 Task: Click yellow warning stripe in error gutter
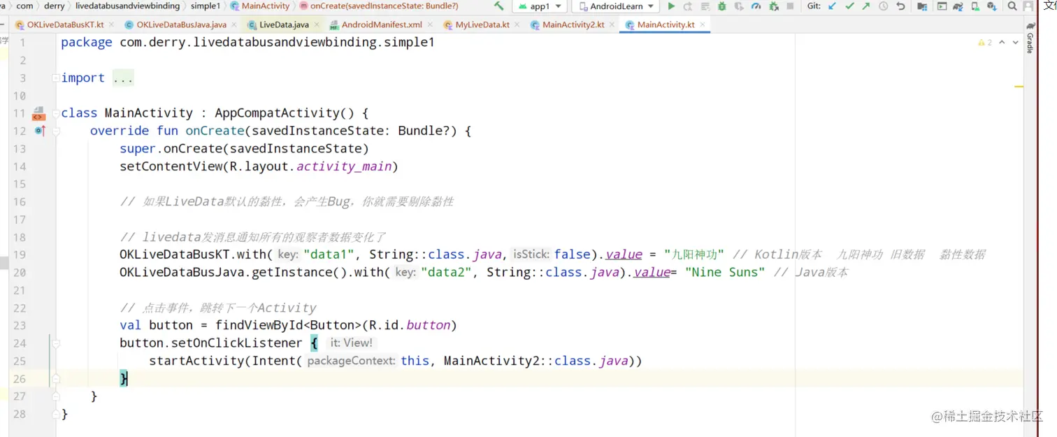coord(1019,87)
